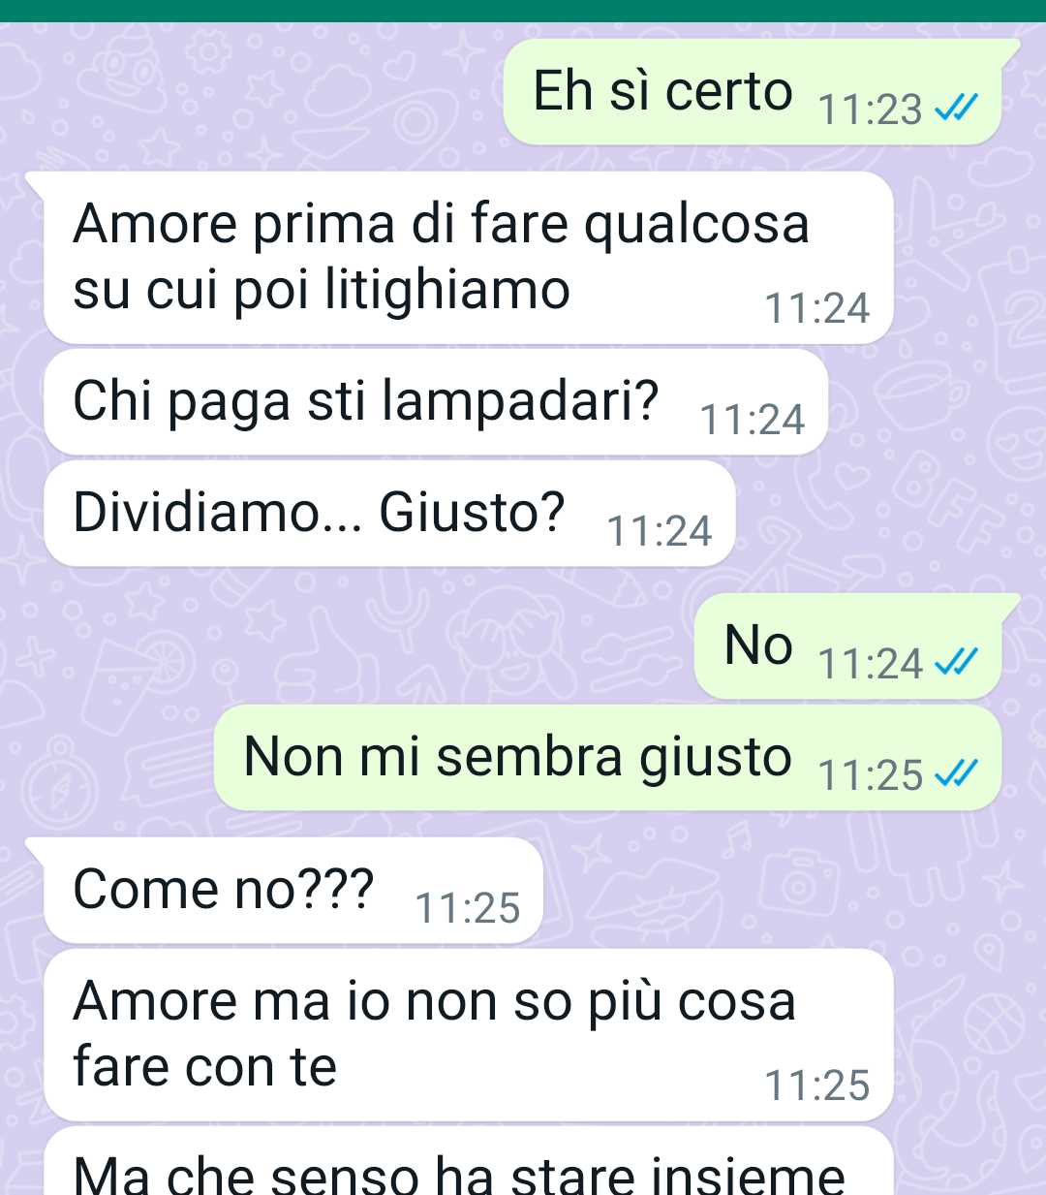
Task: Tap the partially visible 'Ma che senso ha' message
Action: click(469, 1161)
